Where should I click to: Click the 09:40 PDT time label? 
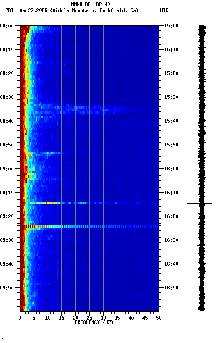pos(7,264)
